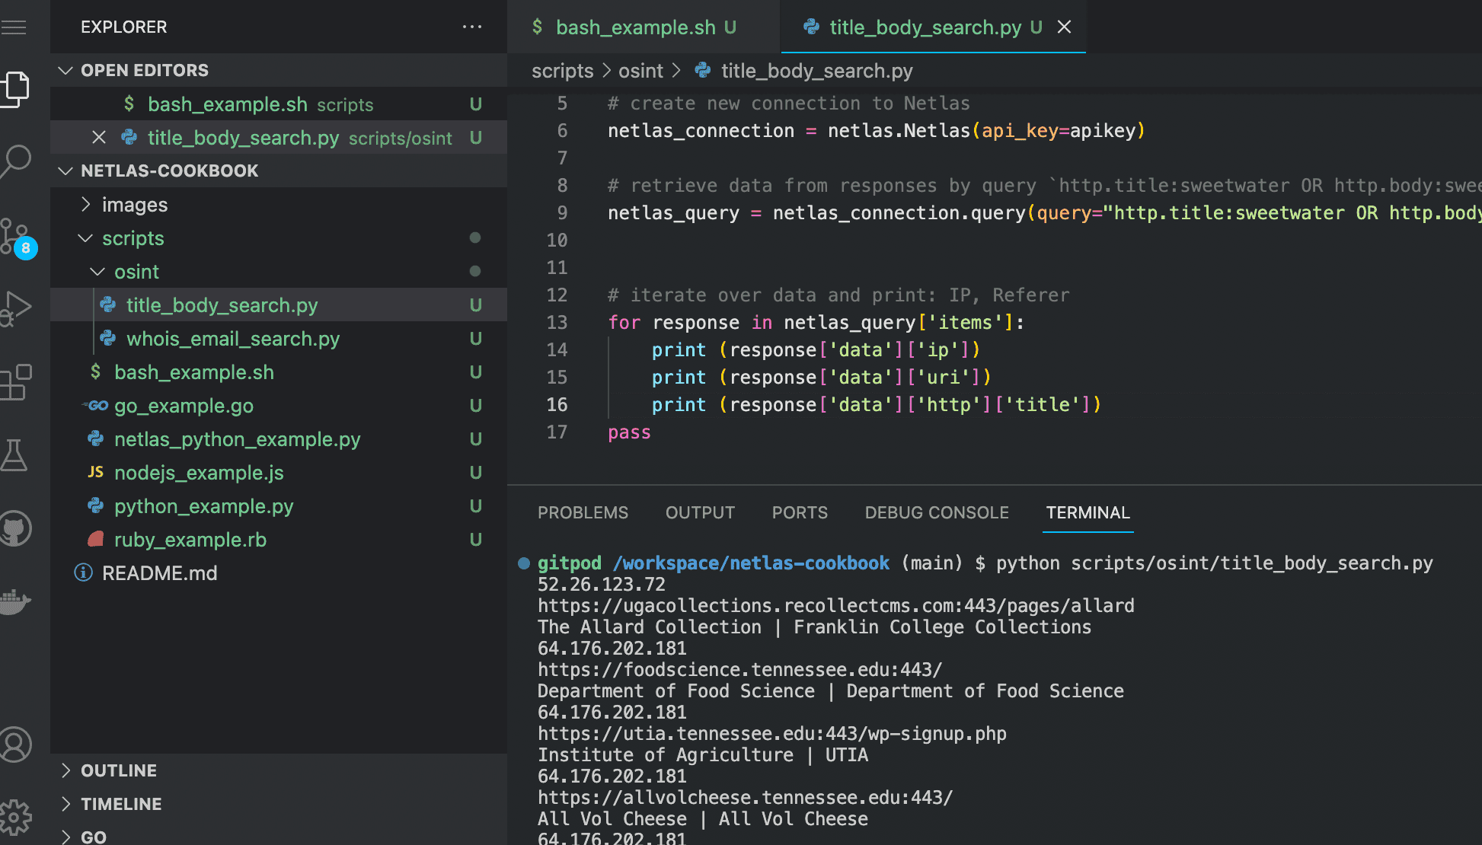Image resolution: width=1482 pixels, height=845 pixels.
Task: Open the Accounts icon in activity bar
Action: tap(17, 745)
